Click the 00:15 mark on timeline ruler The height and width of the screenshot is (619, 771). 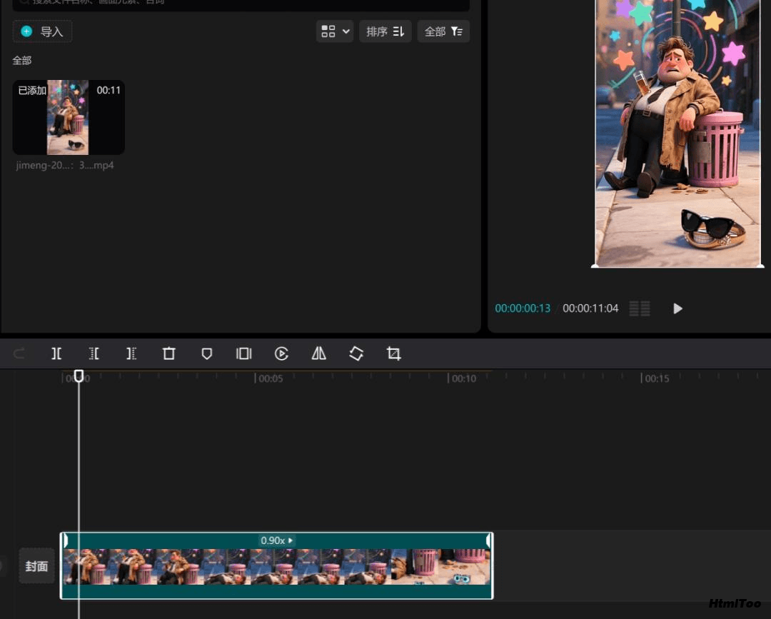657,378
